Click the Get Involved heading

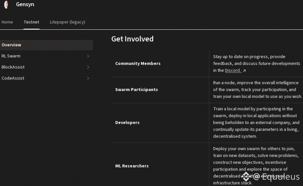point(132,39)
